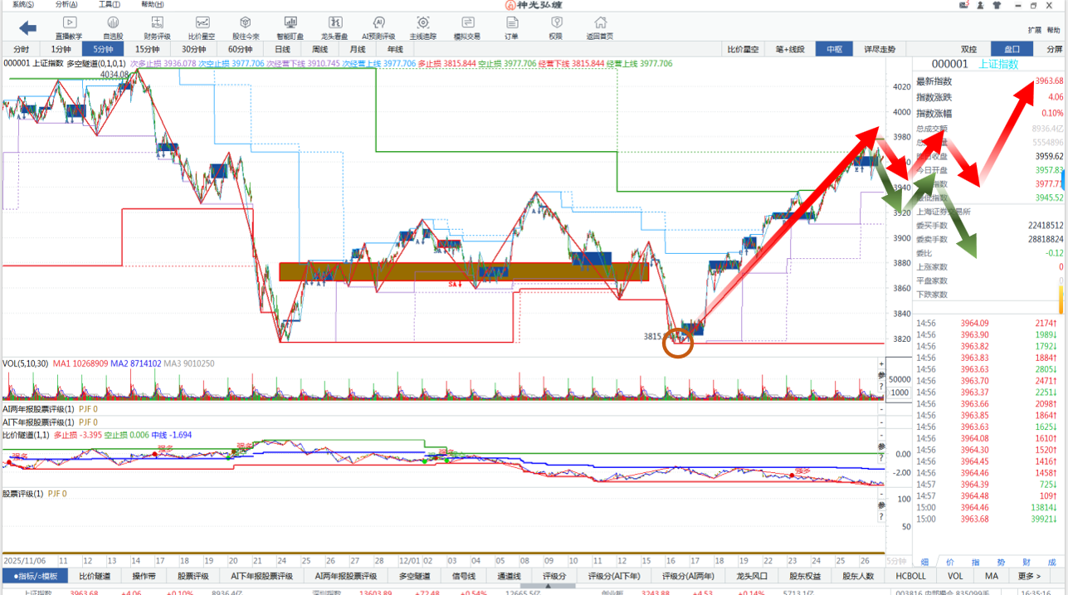Open the 自选股 watchlist icon
Screen dimensions: 1068x595
click(113, 27)
